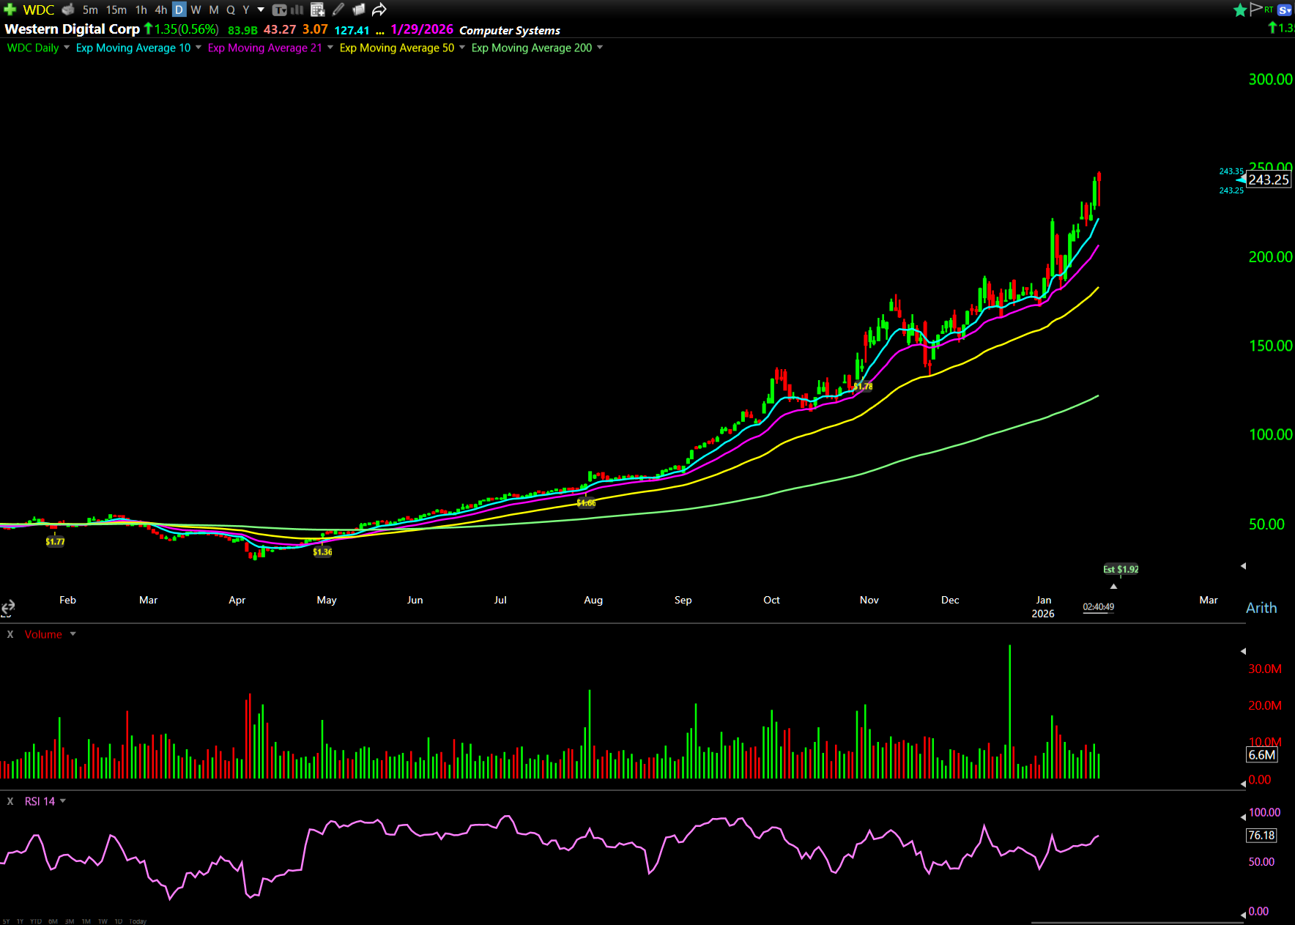This screenshot has width=1295, height=925.
Task: Click the pencil drawing tools icon
Action: 338,10
